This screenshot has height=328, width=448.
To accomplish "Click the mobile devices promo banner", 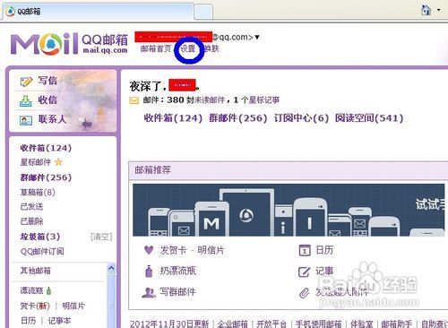I will pos(289,210).
